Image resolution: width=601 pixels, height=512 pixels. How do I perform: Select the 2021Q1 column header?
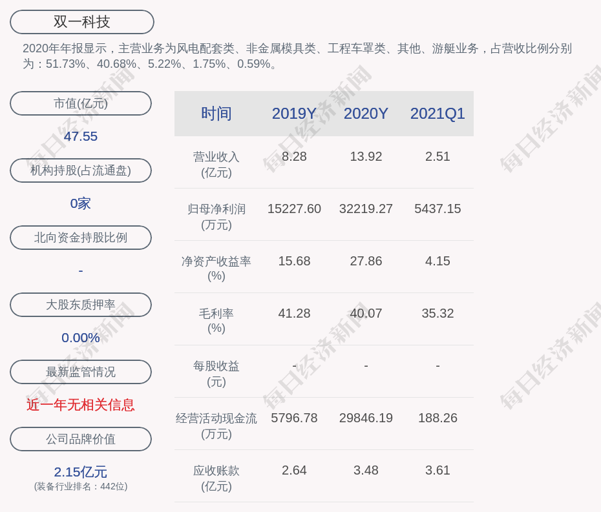pos(438,114)
